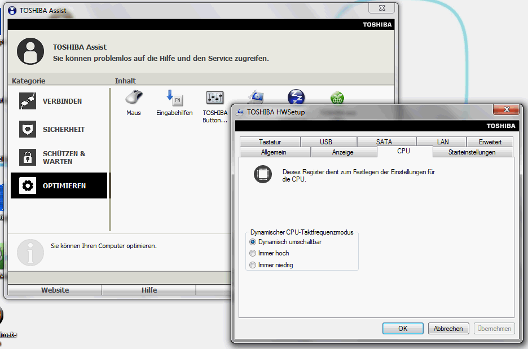528x349 pixels.
Task: Click the Kategorie column heading
Action: [28, 81]
